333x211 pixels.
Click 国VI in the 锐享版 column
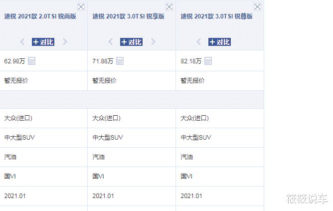[98, 177]
